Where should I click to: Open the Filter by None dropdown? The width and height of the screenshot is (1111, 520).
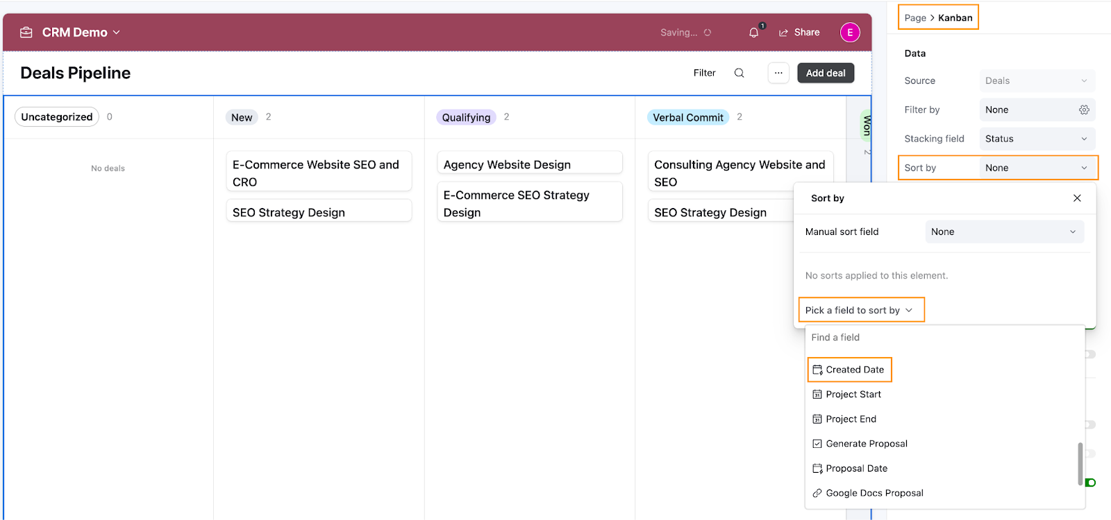pos(1037,110)
